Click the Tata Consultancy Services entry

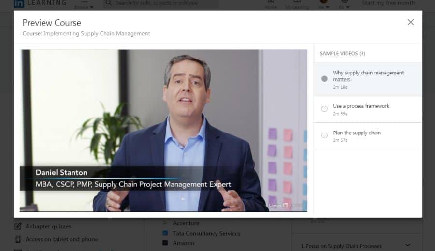click(x=206, y=233)
